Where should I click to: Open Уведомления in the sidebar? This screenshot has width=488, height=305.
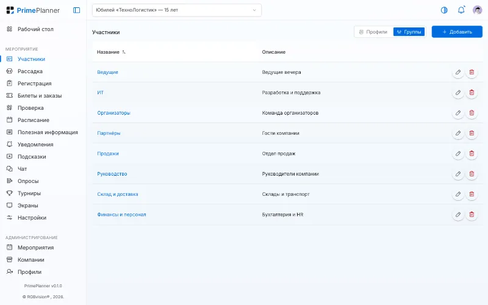[x=43, y=145]
